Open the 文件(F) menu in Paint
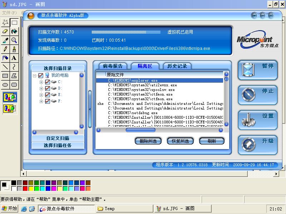Viewport: 286px width, 214px height. tap(9, 13)
